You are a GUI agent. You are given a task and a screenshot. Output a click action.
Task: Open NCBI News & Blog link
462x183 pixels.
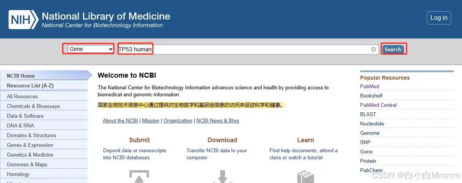click(x=218, y=120)
